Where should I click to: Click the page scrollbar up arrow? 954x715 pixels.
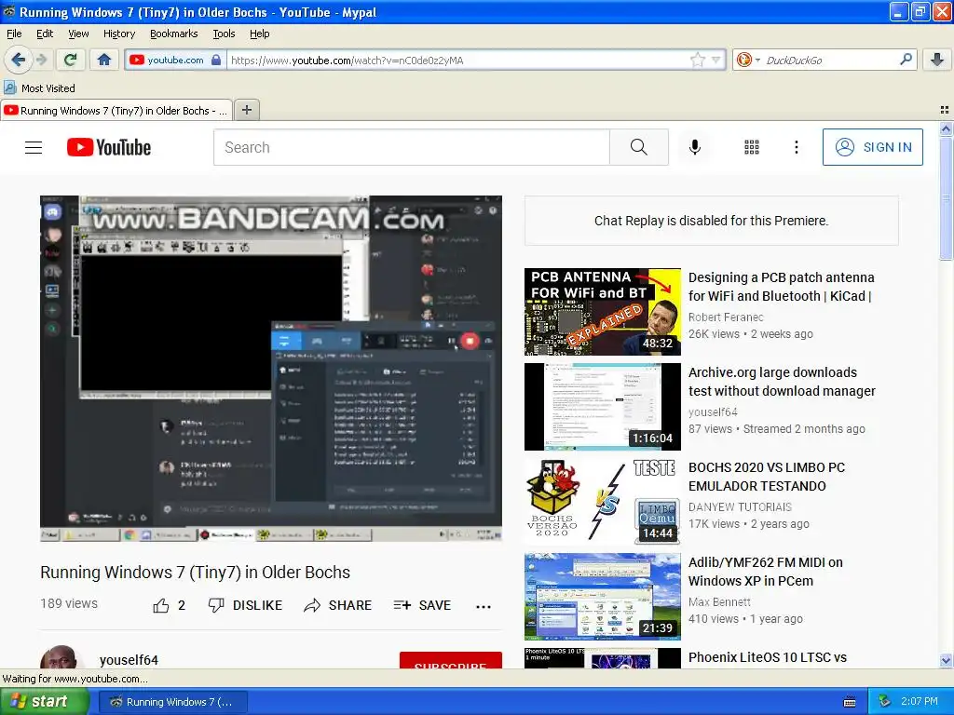pos(946,128)
